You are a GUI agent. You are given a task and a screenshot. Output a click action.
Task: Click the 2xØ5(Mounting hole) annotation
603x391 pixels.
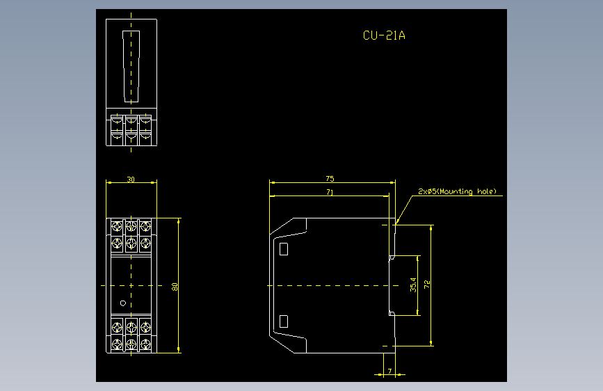457,191
